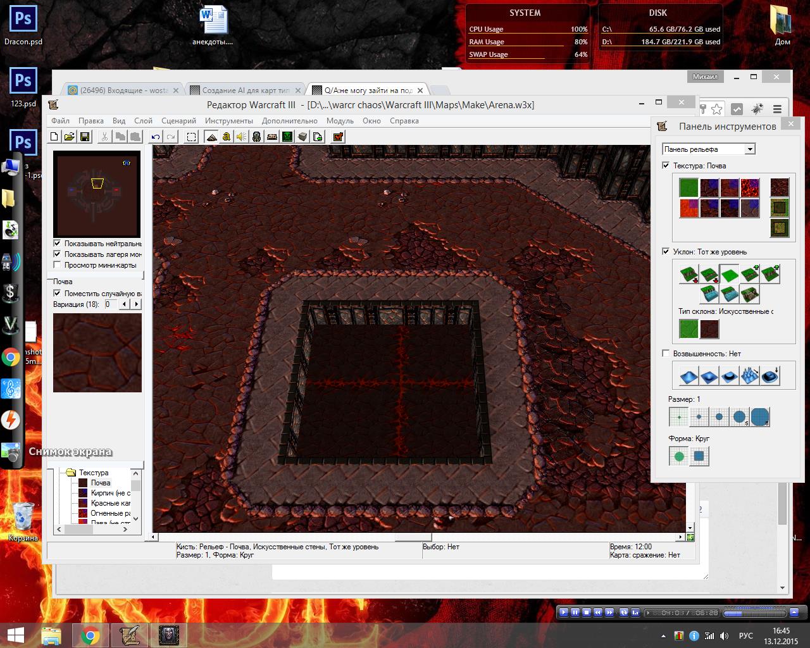The height and width of the screenshot is (648, 810).
Task: Set brush size to smallest option
Action: click(x=679, y=417)
